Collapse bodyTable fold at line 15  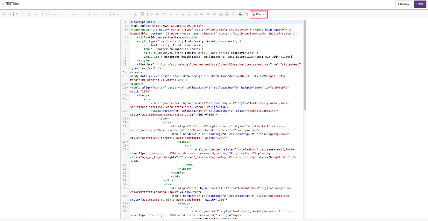128,88
